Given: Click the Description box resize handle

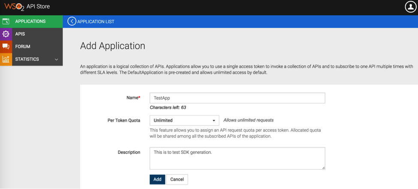Looking at the screenshot, I should tap(323, 168).
